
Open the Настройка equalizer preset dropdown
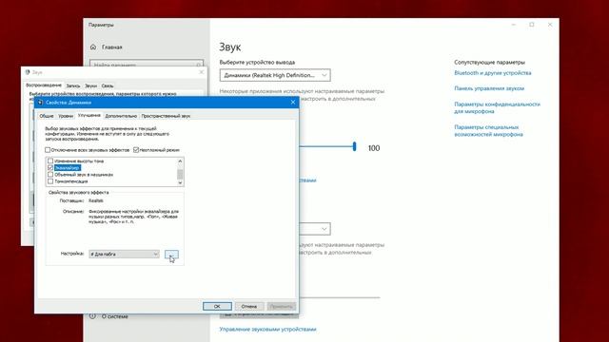[x=124, y=254]
